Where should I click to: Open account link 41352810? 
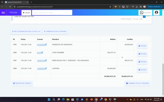tap(41, 45)
